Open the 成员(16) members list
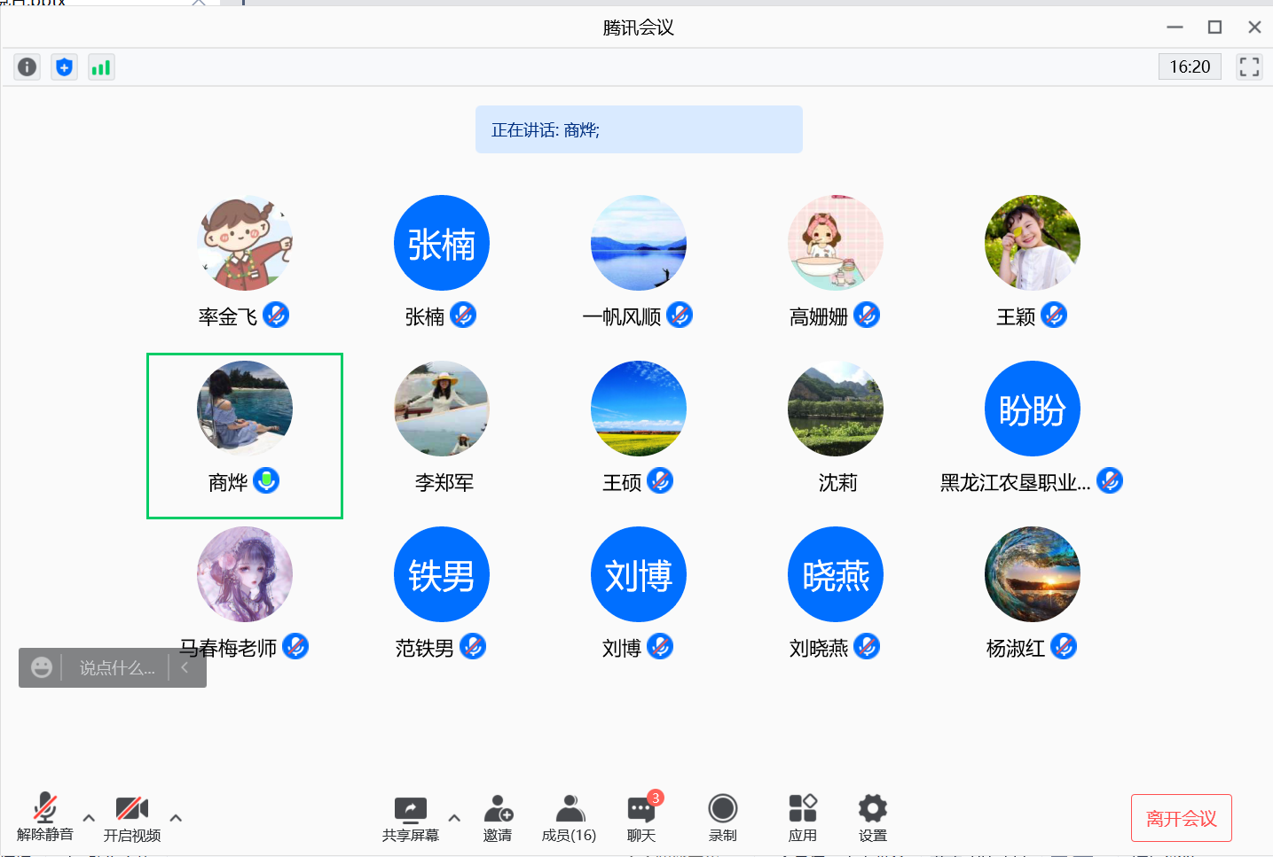Screen dimensions: 1273x857 click(569, 817)
